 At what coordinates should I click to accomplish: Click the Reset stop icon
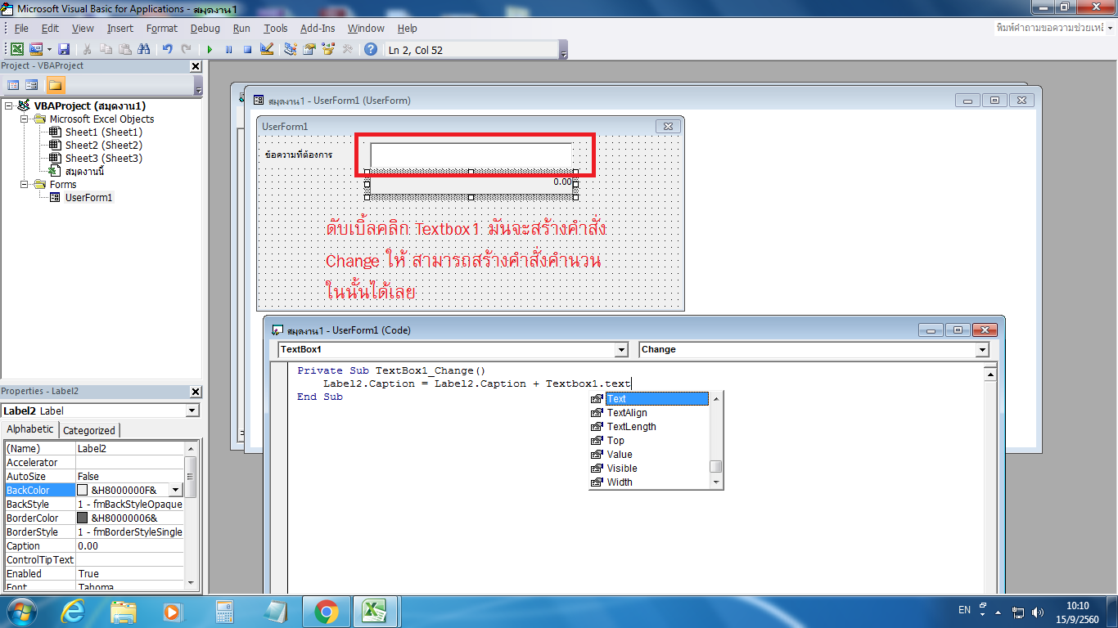(246, 50)
